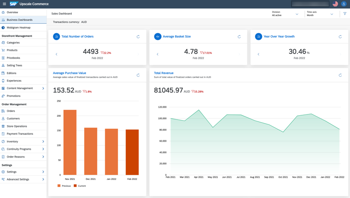Open Business Dashboards in the sidebar
The height and width of the screenshot is (198, 350).
point(23,20)
